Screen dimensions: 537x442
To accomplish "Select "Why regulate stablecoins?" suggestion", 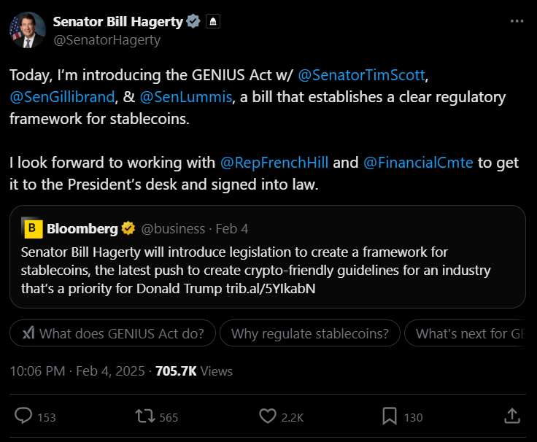I will [x=310, y=334].
